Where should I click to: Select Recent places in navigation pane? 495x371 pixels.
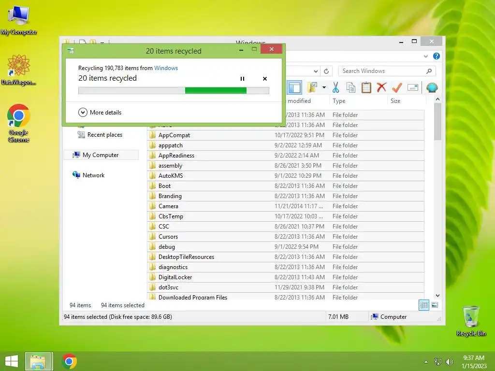[100, 135]
